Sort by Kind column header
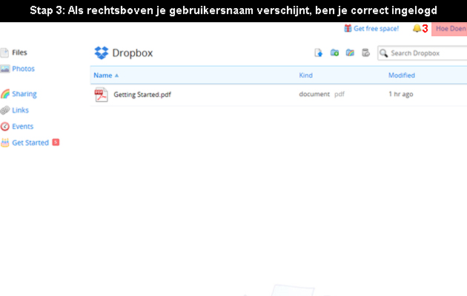The height and width of the screenshot is (296, 467). tap(306, 75)
